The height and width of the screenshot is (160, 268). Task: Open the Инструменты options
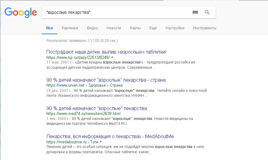click(205, 28)
